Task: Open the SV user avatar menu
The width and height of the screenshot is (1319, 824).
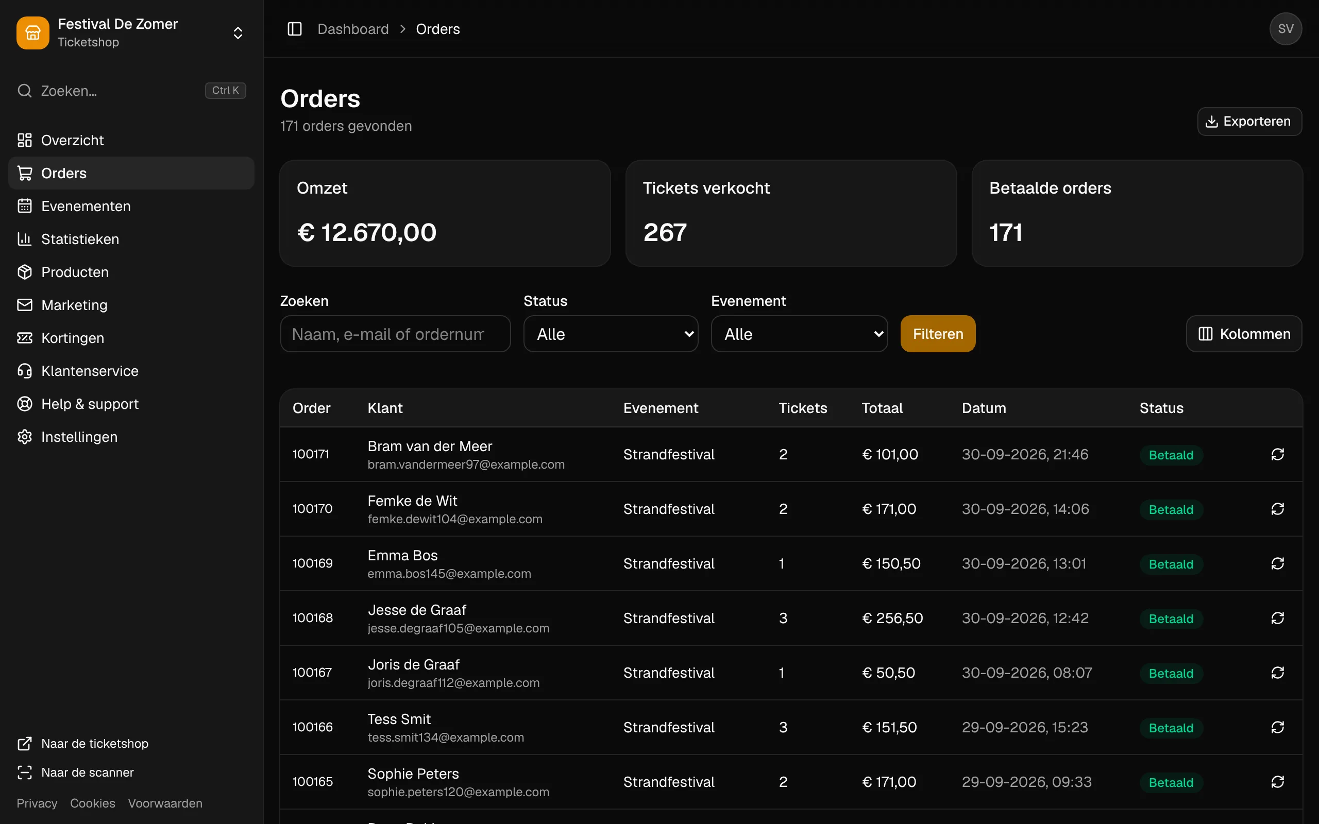Action: pyautogui.click(x=1285, y=29)
